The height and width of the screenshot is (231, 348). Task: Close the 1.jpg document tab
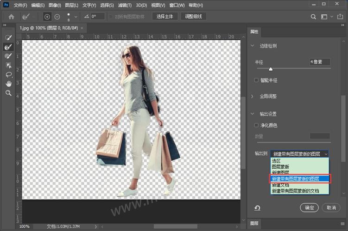[82, 28]
